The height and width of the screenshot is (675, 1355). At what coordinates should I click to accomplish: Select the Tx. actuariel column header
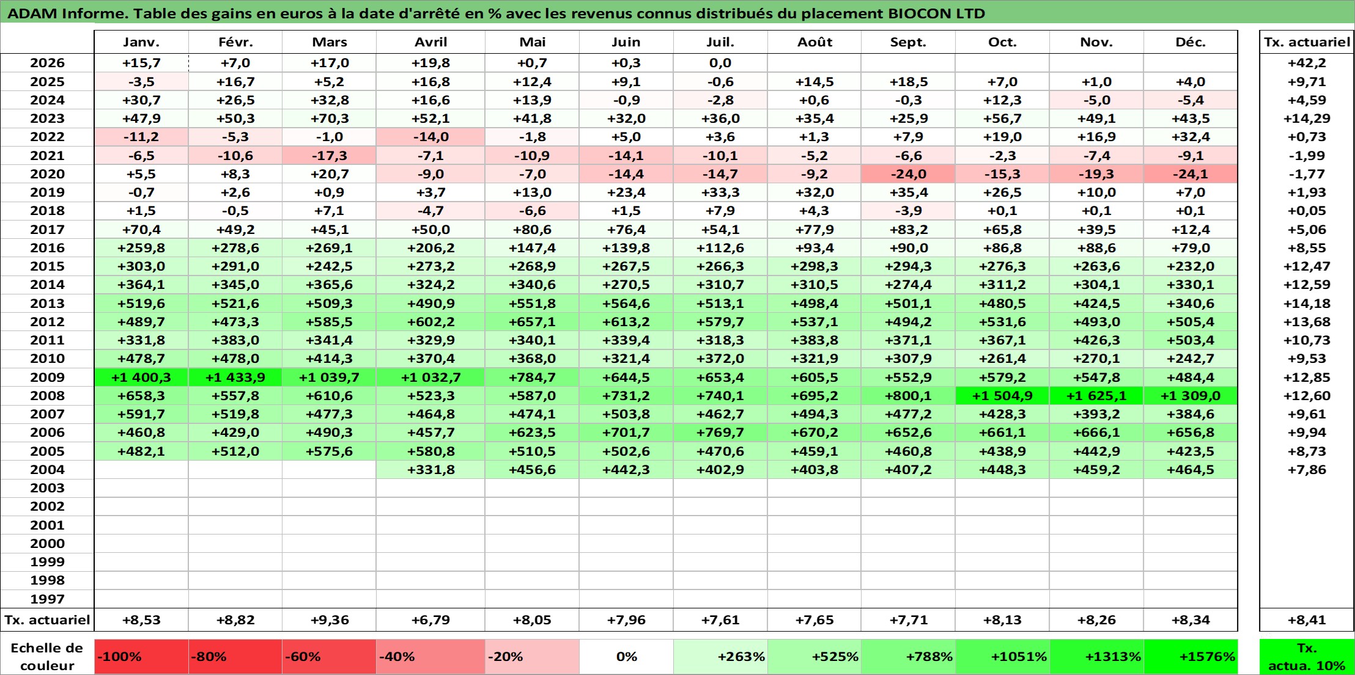point(1307,42)
